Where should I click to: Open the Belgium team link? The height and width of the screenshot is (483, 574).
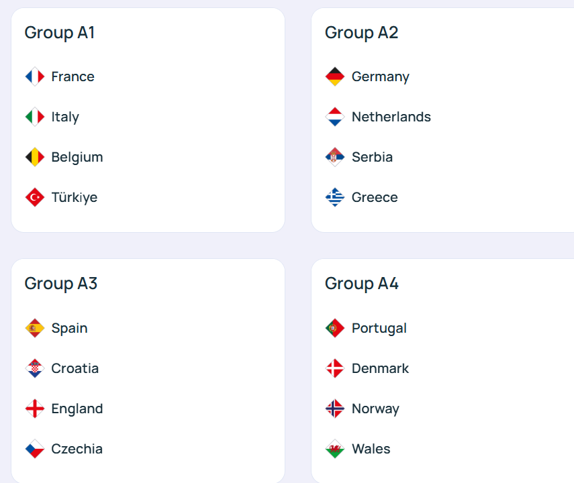pyautogui.click(x=77, y=157)
